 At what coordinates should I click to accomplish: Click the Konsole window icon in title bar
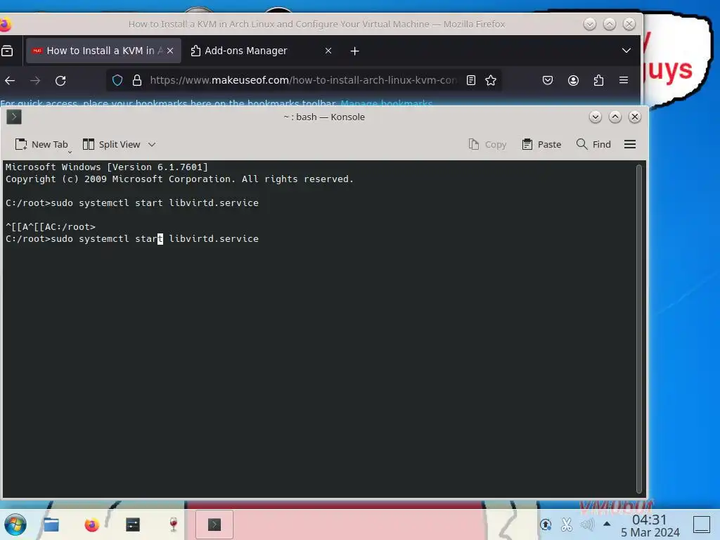click(14, 117)
